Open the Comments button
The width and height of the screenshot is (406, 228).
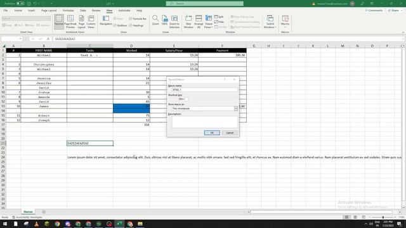click(x=374, y=11)
